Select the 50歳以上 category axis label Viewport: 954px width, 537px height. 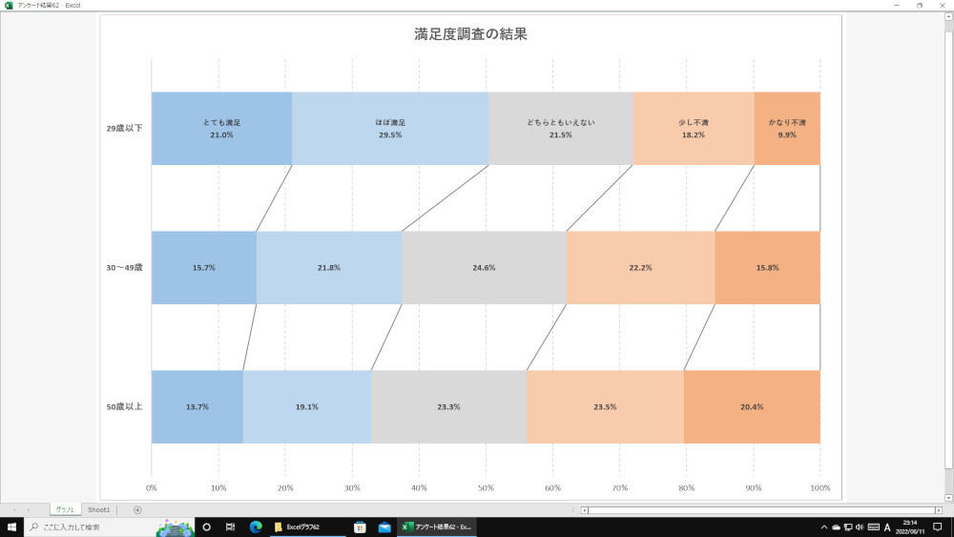tap(125, 407)
